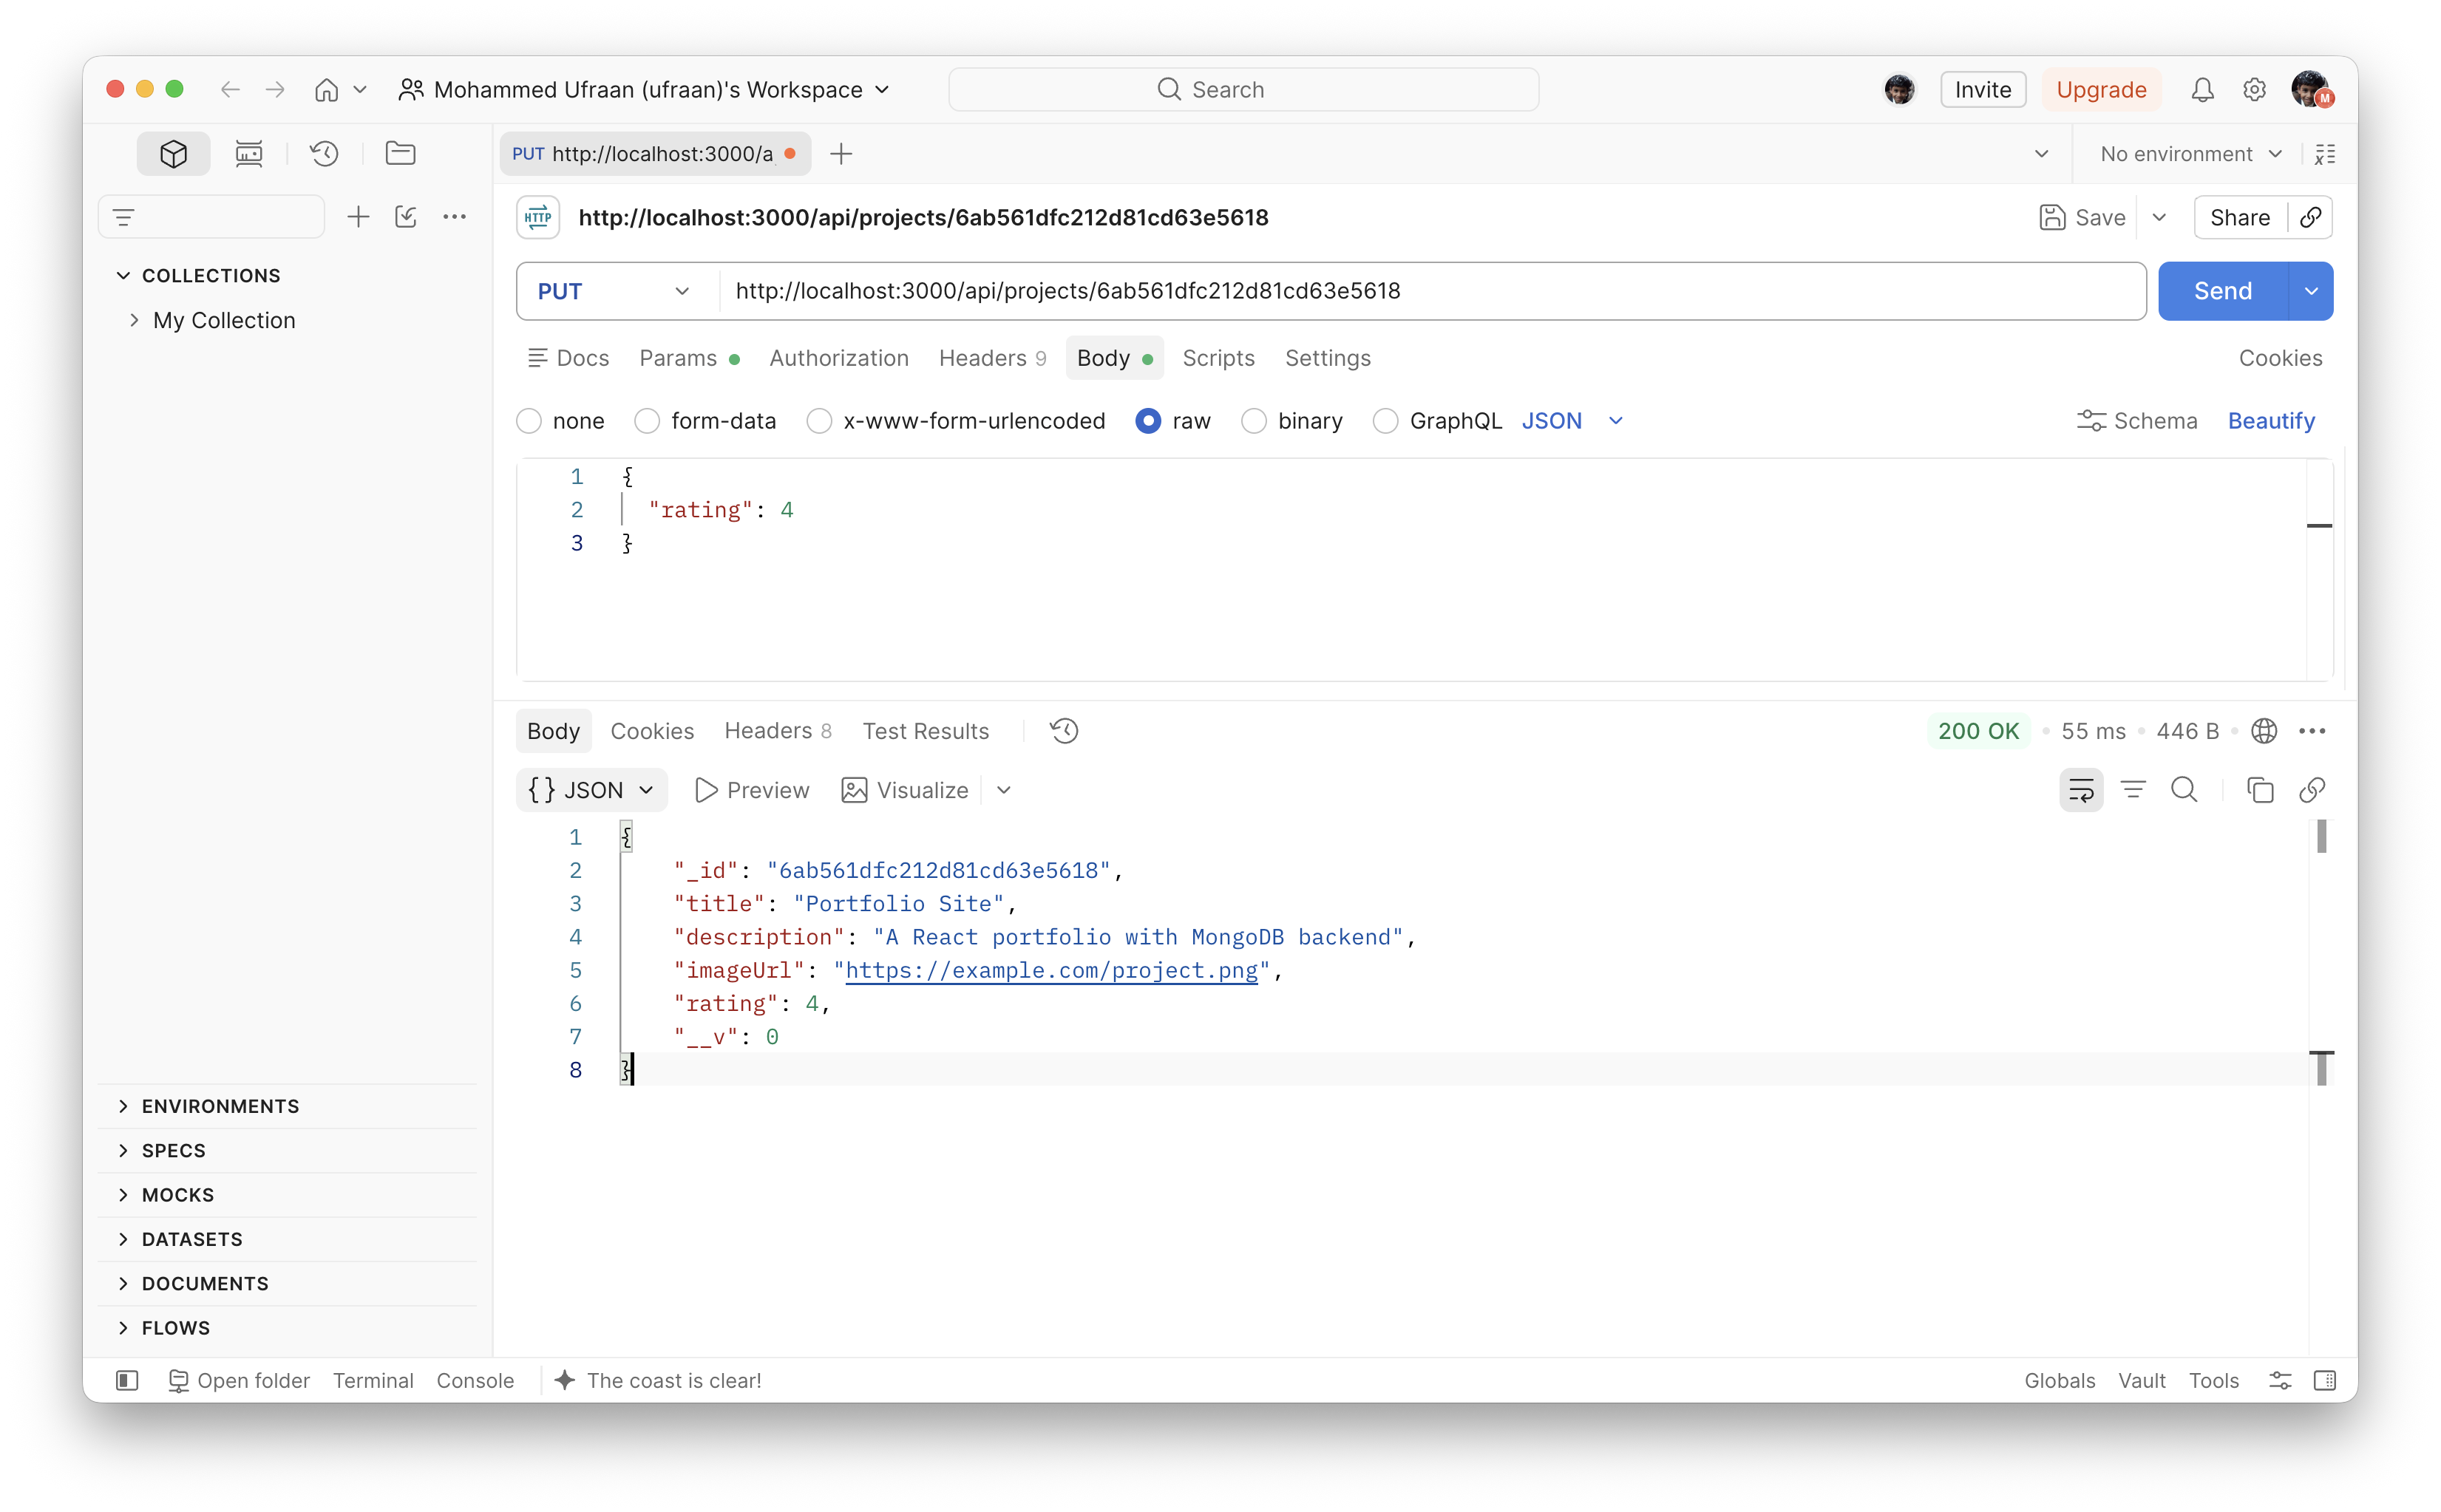The height and width of the screenshot is (1512, 2441).
Task: Open the Environments sidebar icon
Action: point(248,153)
